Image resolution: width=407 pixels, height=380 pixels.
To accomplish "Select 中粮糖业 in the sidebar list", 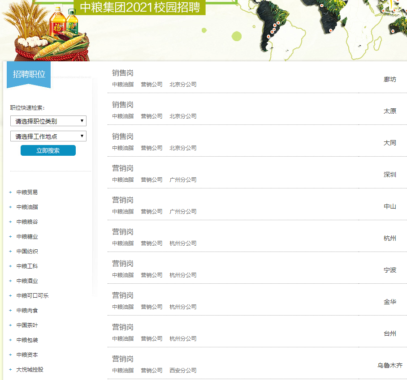I will (27, 237).
